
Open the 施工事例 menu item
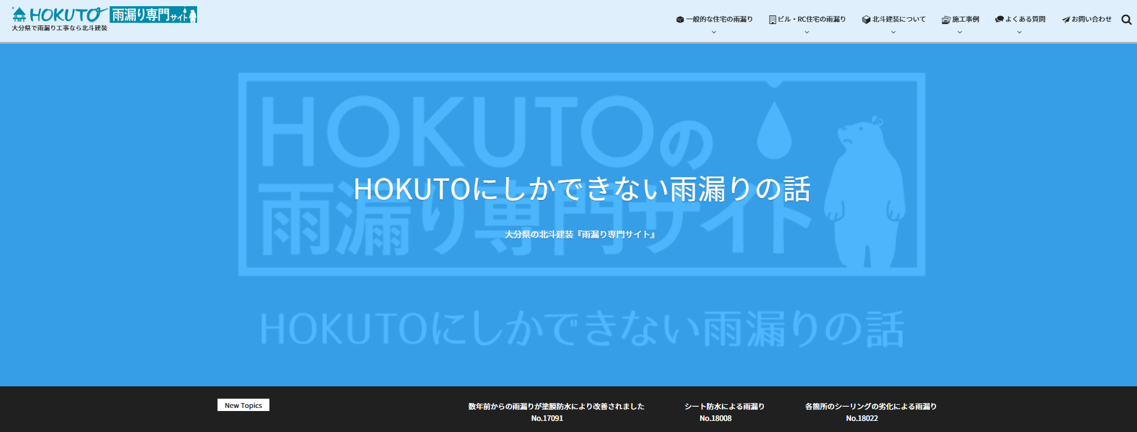coord(965,19)
